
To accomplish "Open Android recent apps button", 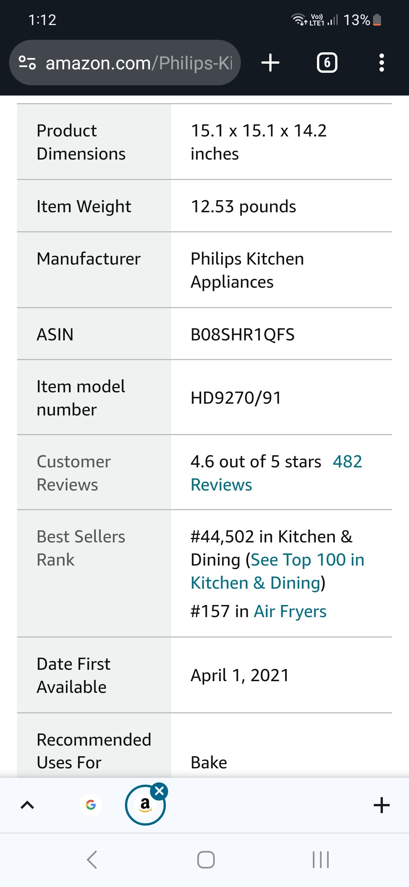I will 321,859.
